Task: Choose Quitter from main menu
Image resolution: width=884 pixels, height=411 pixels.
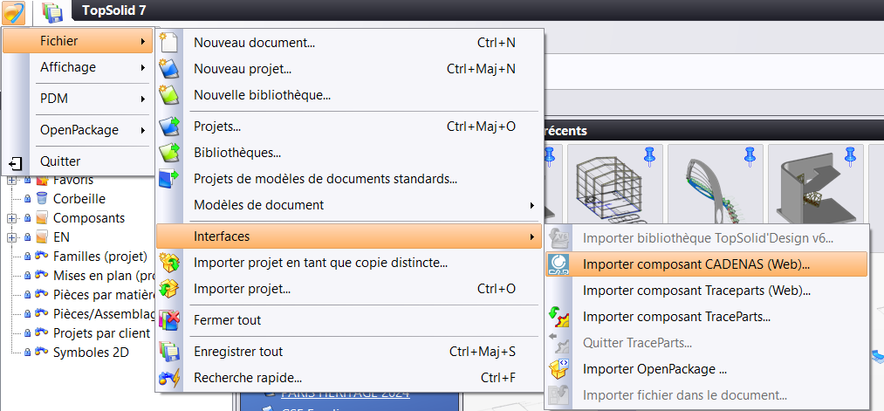Action: [78, 161]
